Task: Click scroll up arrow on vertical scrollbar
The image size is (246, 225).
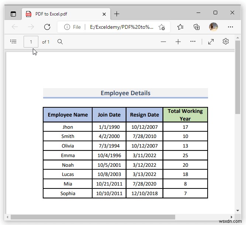Action: tap(238, 38)
